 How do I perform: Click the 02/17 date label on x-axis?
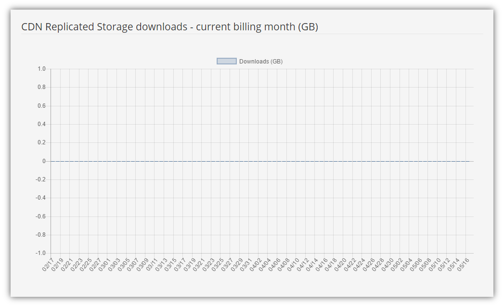coord(48,265)
